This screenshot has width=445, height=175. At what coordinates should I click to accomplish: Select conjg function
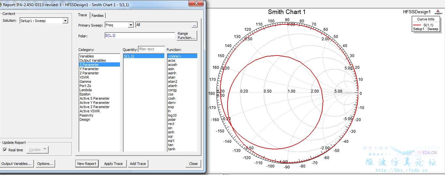click(182, 90)
